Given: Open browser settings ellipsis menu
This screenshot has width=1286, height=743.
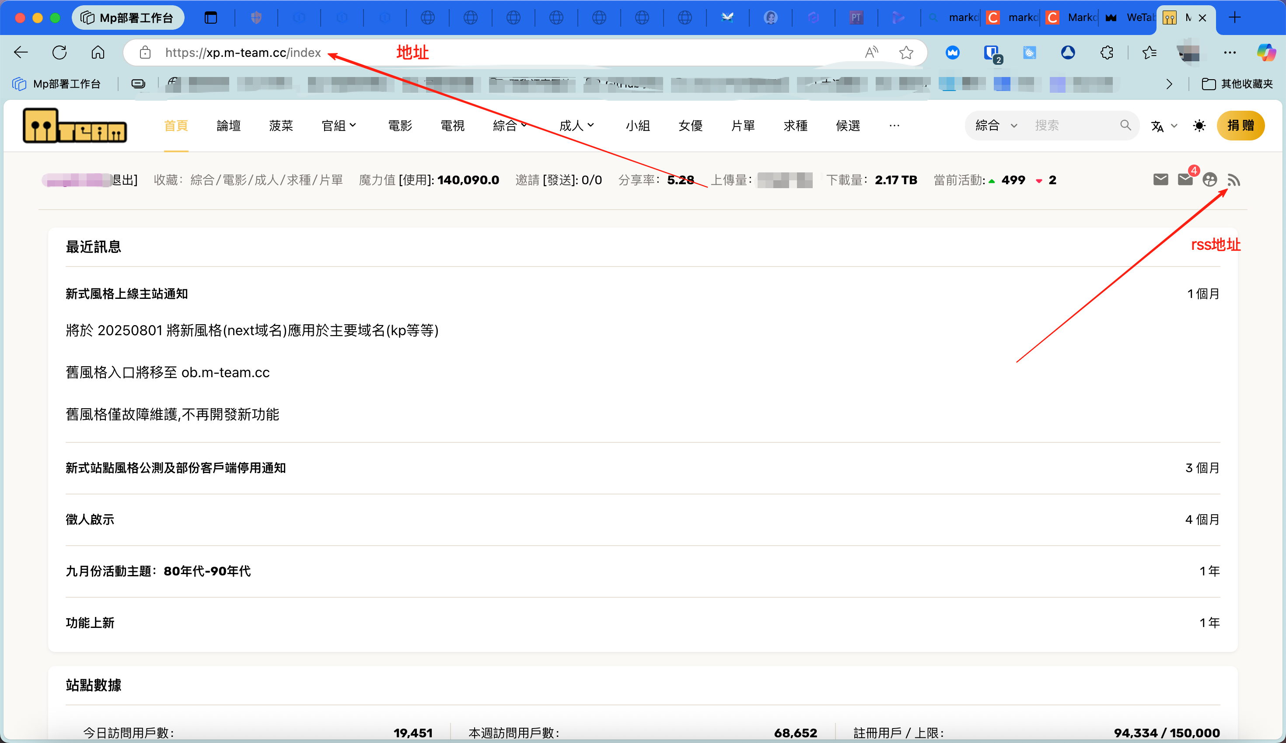Looking at the screenshot, I should pos(1230,53).
